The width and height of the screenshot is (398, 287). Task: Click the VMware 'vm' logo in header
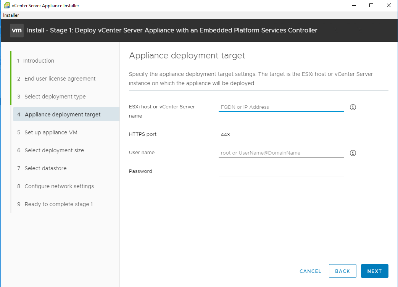pyautogui.click(x=17, y=31)
